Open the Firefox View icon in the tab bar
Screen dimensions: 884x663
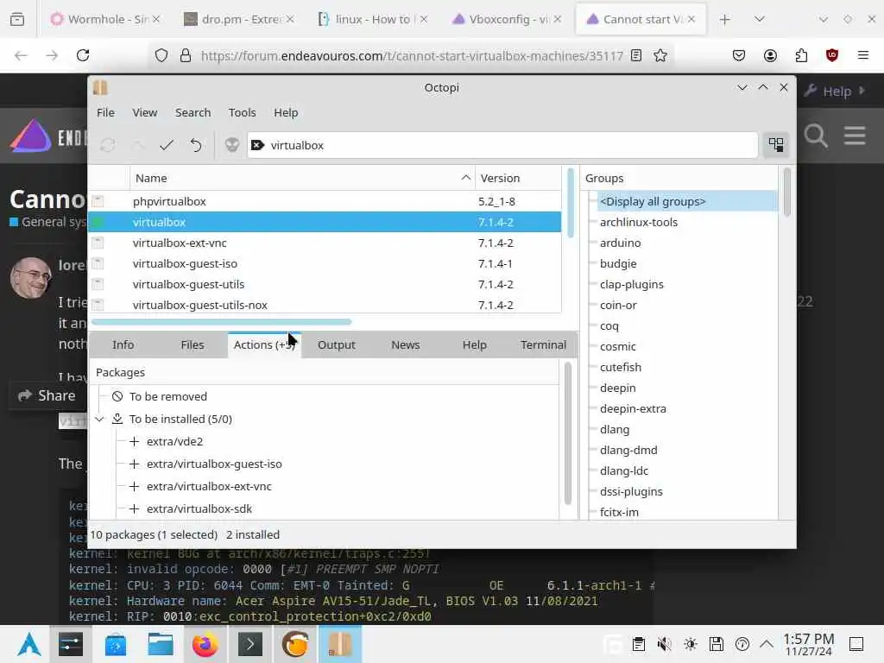[17, 19]
